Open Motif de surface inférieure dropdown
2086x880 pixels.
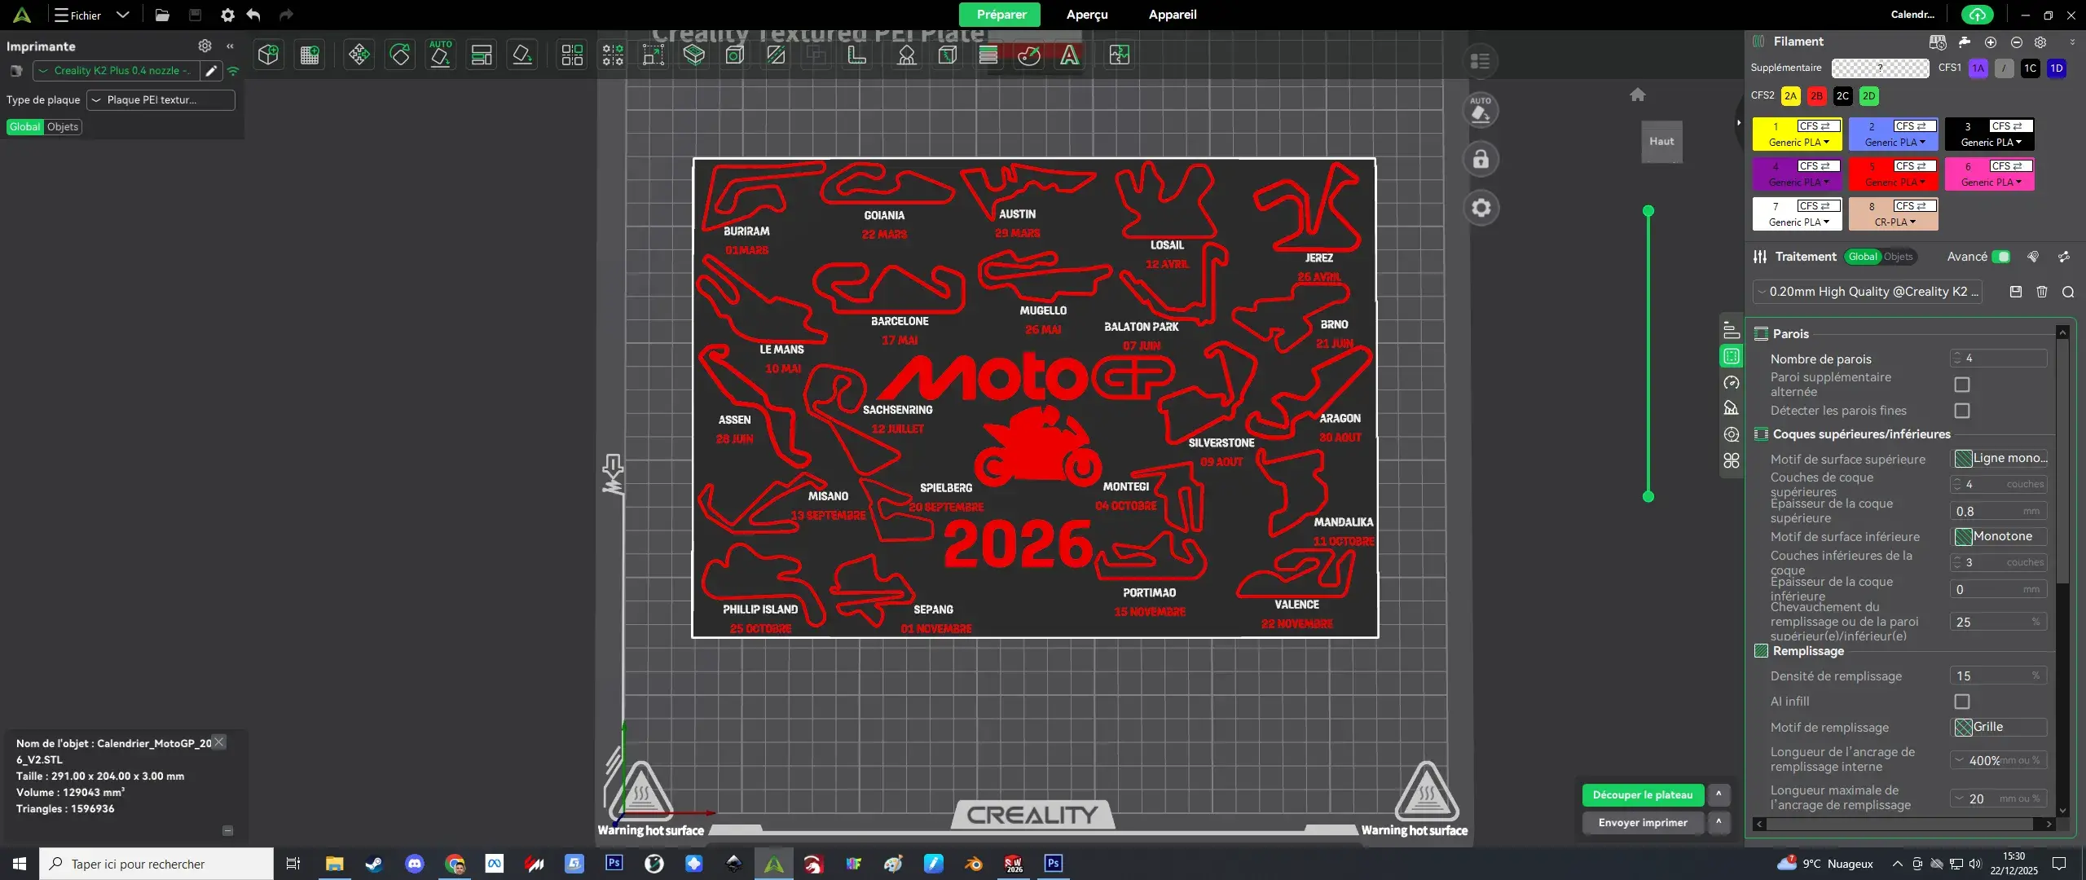[2000, 537]
